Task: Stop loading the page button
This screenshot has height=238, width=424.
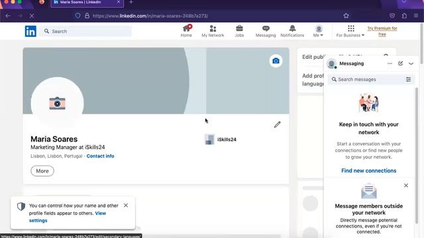Action: [x=32, y=16]
